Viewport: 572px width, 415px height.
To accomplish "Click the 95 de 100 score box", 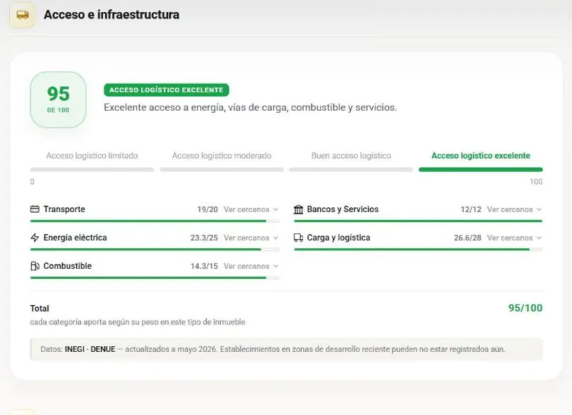I will pyautogui.click(x=58, y=99).
